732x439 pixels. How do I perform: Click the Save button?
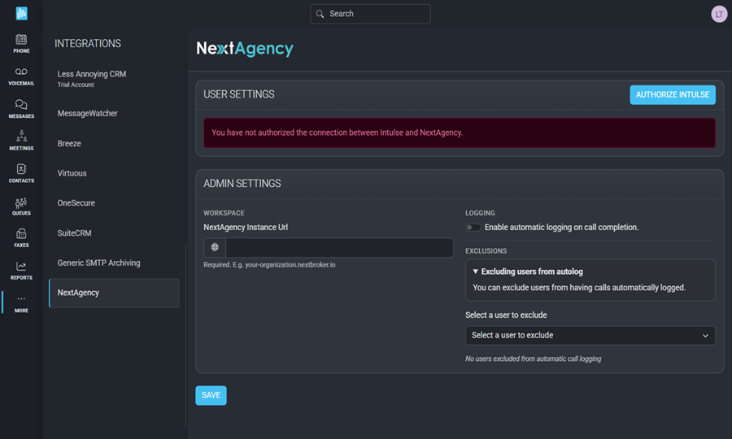(211, 395)
